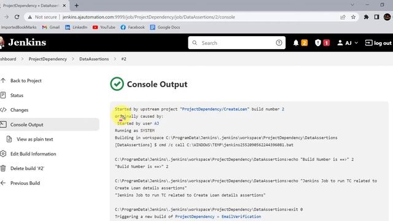Screen dimensions: 393x221
Task: Open the Facebook bookmark
Action: pyautogui.click(x=133, y=27)
